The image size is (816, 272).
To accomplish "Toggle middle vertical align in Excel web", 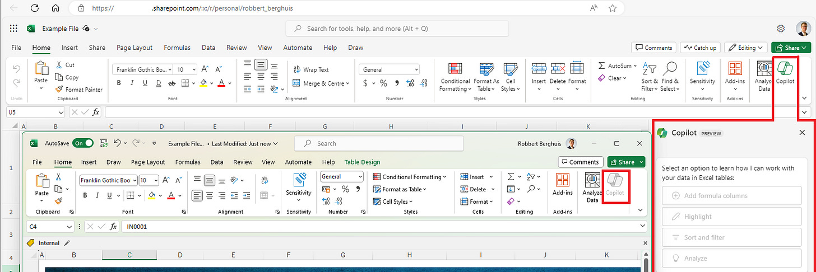I will click(261, 65).
